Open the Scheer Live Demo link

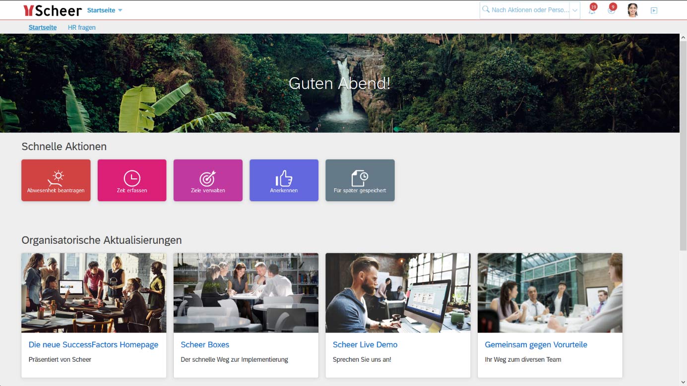(x=365, y=344)
